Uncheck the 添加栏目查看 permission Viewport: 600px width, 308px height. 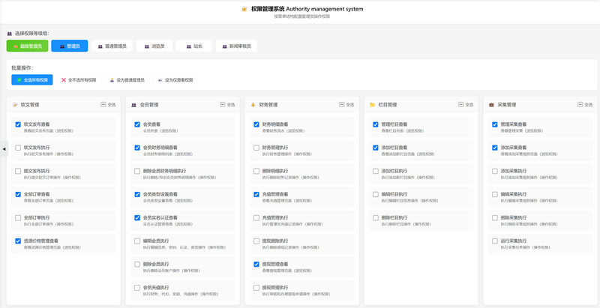coord(376,148)
